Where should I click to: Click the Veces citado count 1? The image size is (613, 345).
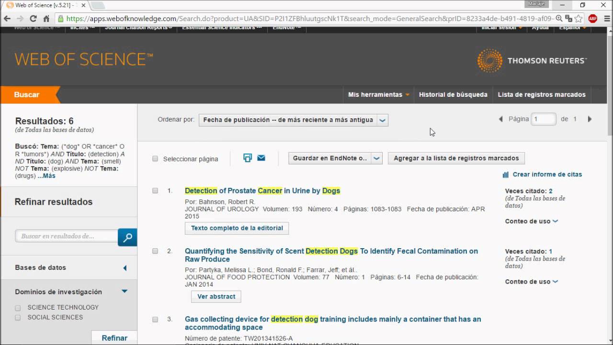tap(551, 252)
